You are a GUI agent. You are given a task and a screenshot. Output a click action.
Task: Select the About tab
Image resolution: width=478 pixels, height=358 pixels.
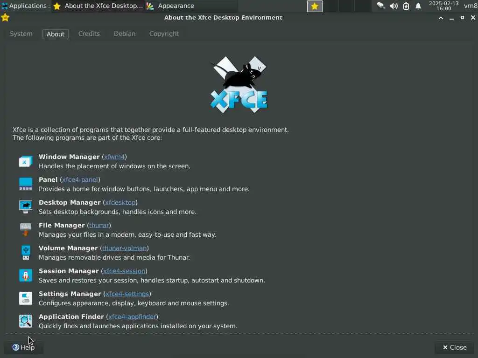point(56,34)
